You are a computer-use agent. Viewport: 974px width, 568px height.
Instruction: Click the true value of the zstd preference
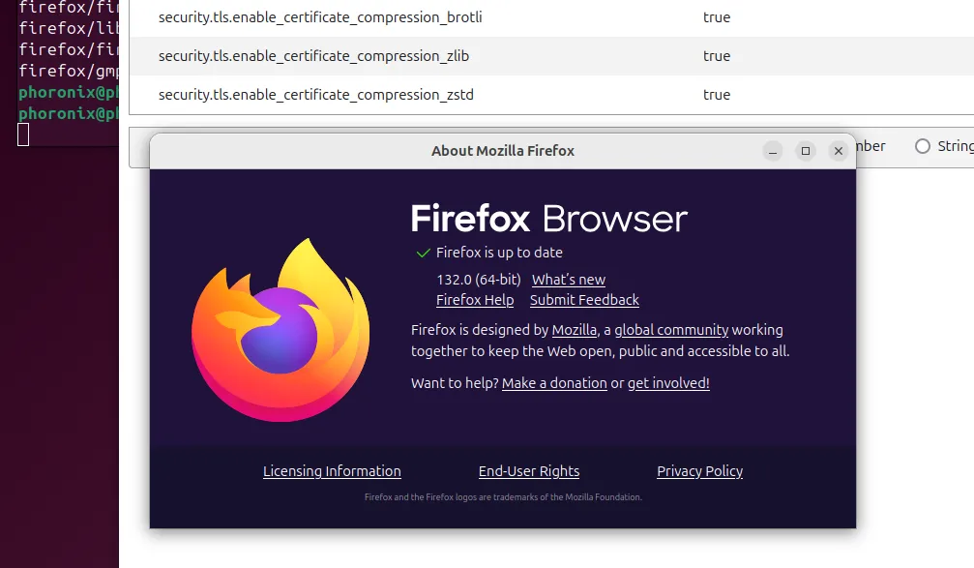click(x=716, y=95)
